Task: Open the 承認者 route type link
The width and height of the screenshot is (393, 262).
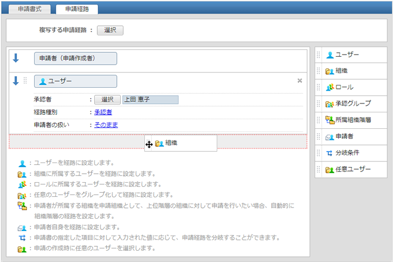Action: [103, 112]
